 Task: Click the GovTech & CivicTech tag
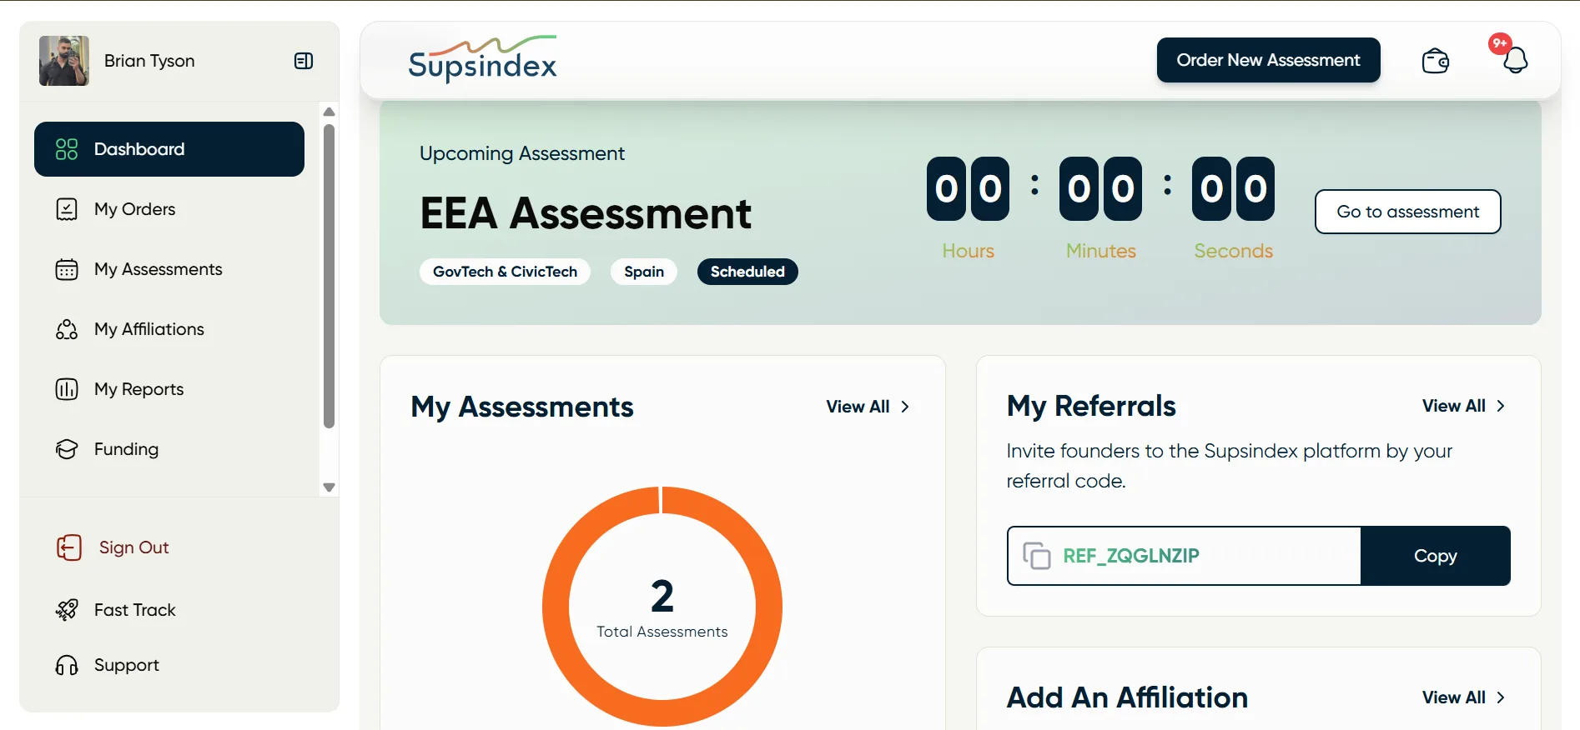pyautogui.click(x=505, y=272)
